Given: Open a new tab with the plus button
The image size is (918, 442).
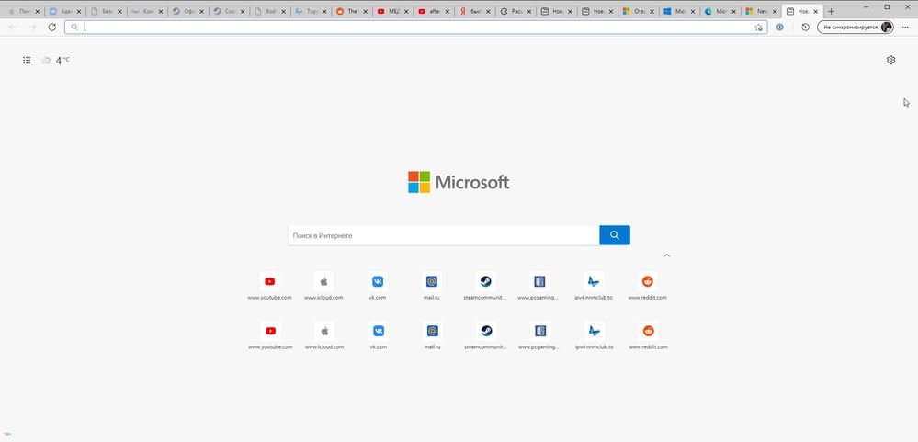Looking at the screenshot, I should pos(831,11).
